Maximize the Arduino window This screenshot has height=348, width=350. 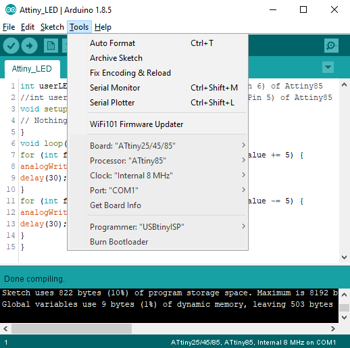click(x=303, y=9)
